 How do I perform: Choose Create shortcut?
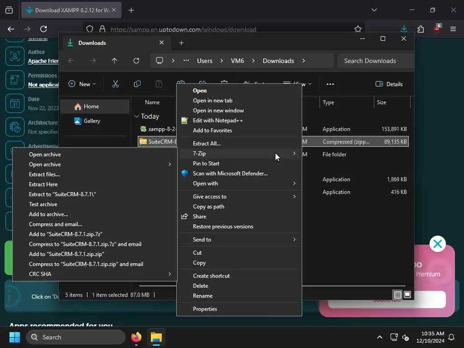pyautogui.click(x=239, y=276)
